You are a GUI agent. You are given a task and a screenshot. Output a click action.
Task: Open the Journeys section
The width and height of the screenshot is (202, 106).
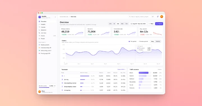pyautogui.click(x=47, y=33)
